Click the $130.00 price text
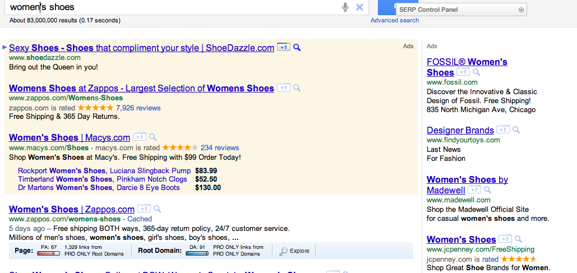 click(208, 188)
